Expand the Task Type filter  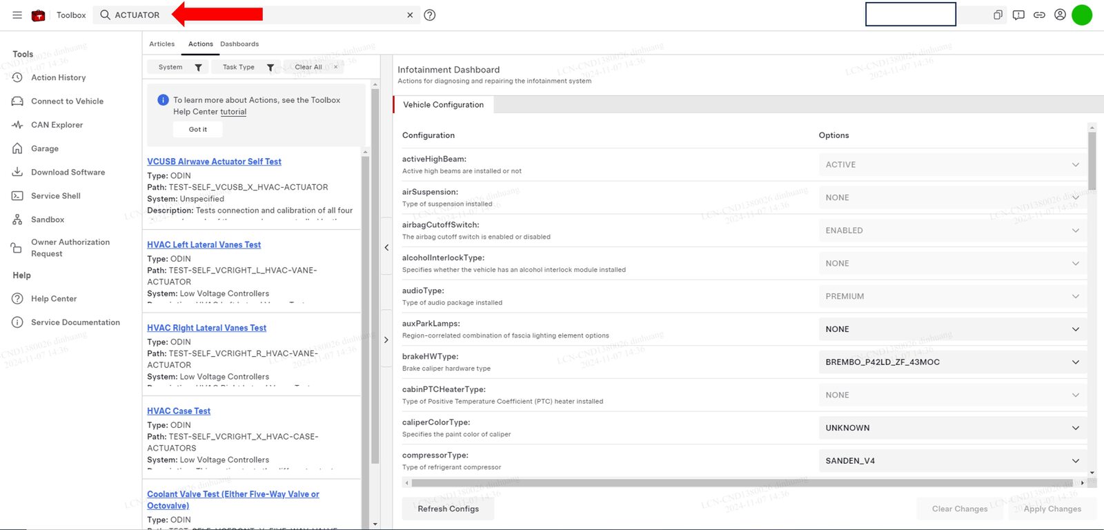[247, 67]
